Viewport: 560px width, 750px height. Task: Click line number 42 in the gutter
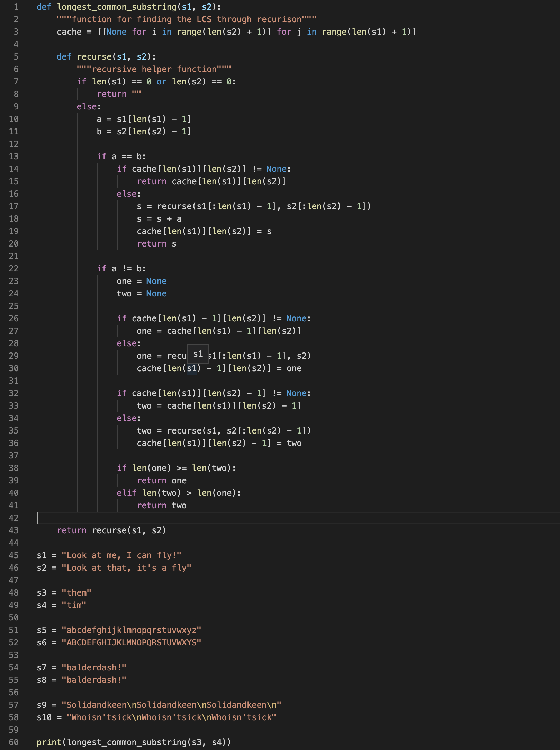click(14, 518)
